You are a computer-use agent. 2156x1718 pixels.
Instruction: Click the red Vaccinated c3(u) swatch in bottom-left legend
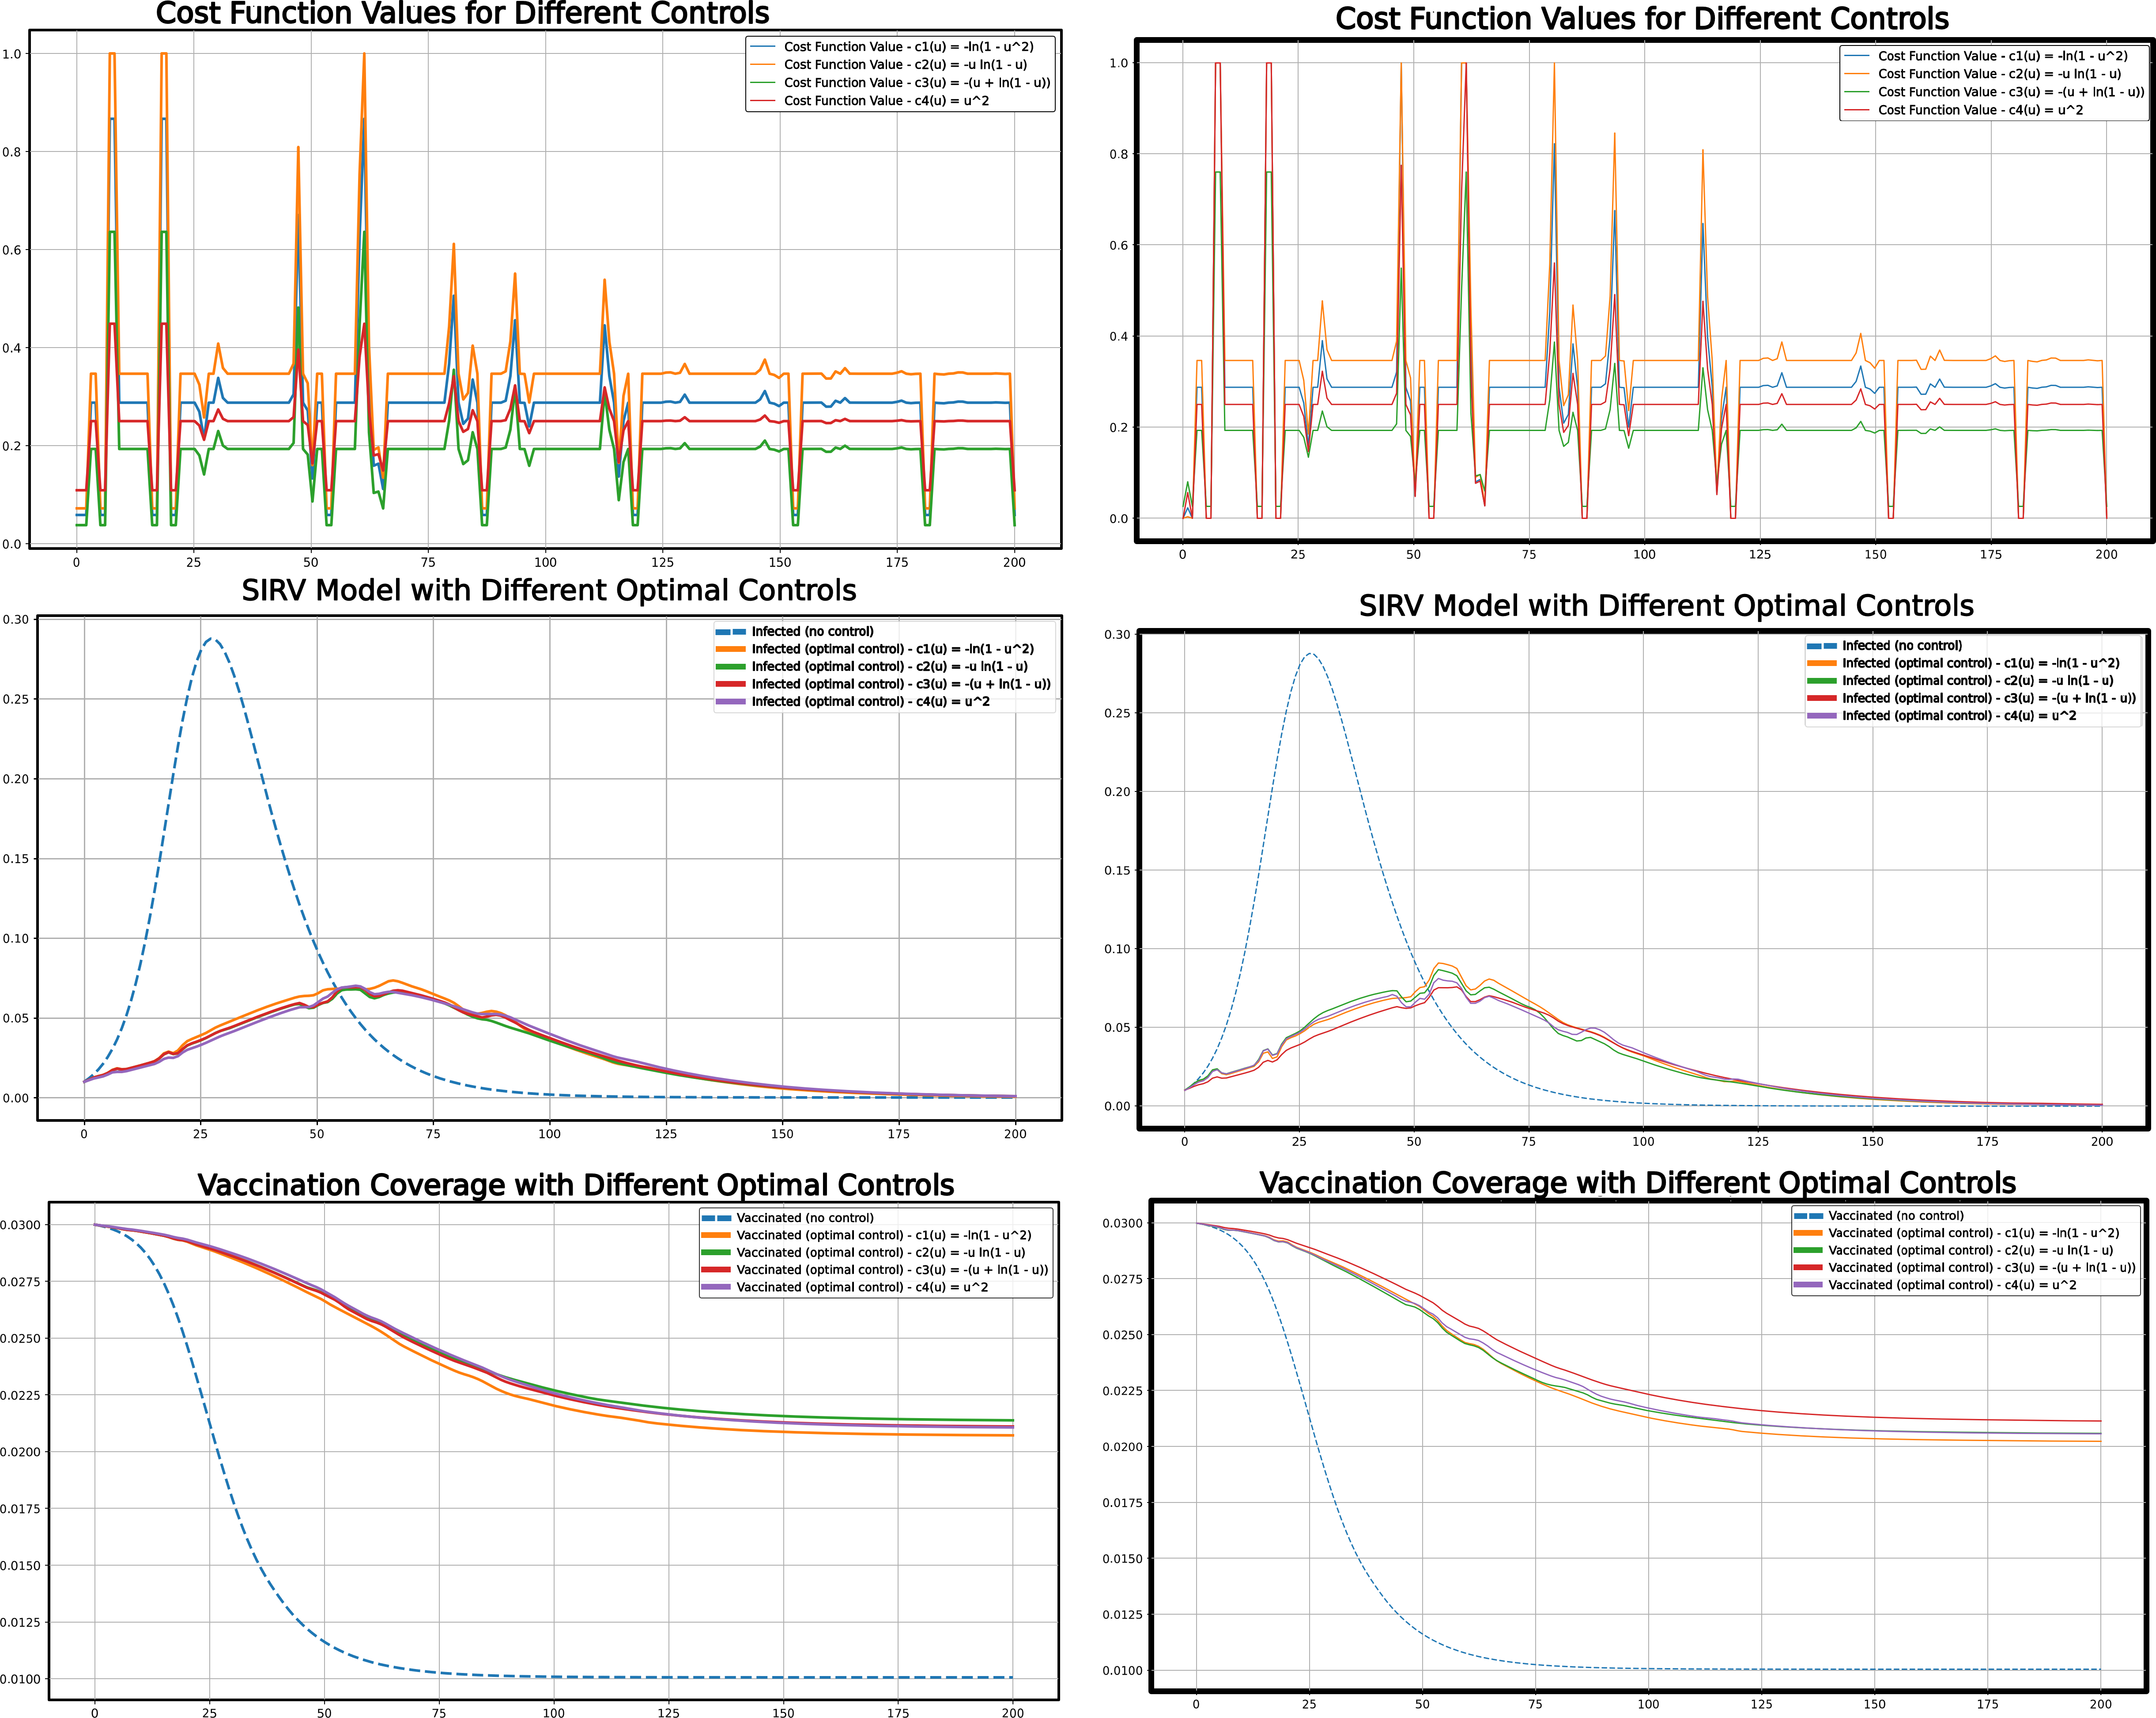716,1270
